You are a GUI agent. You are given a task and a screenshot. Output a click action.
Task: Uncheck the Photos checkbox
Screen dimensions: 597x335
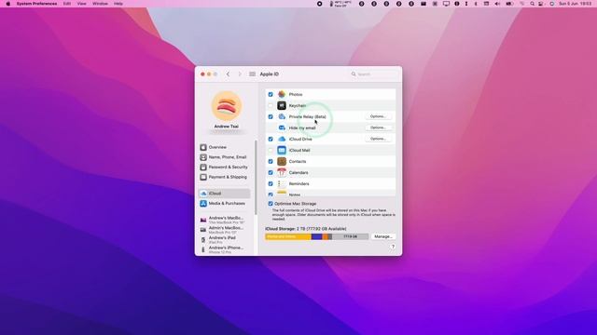[x=271, y=94]
